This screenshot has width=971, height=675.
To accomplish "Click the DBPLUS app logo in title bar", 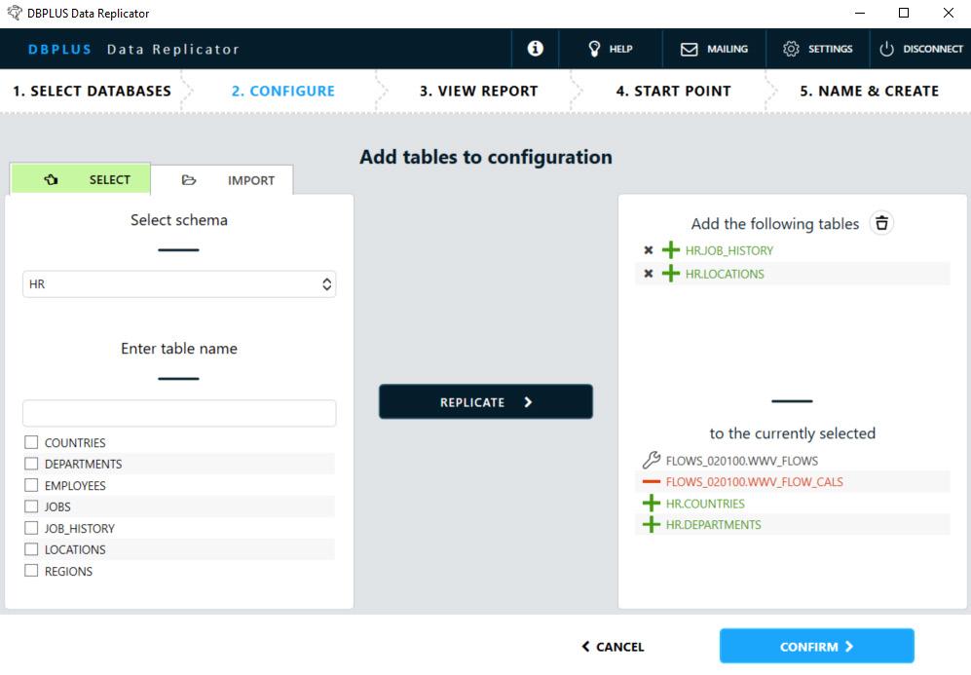I will coord(15,13).
